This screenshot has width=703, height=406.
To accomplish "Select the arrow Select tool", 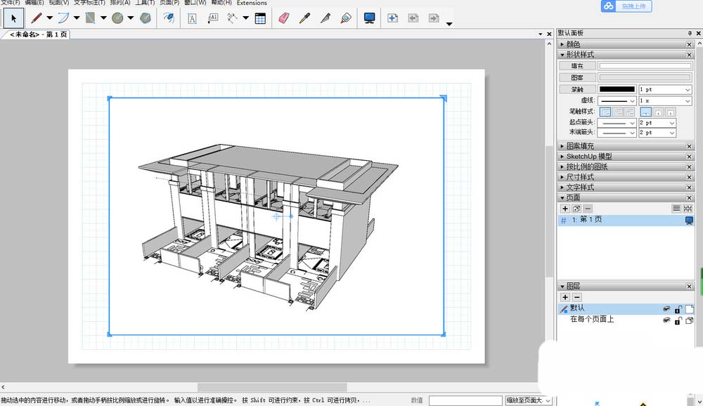I will (13, 18).
